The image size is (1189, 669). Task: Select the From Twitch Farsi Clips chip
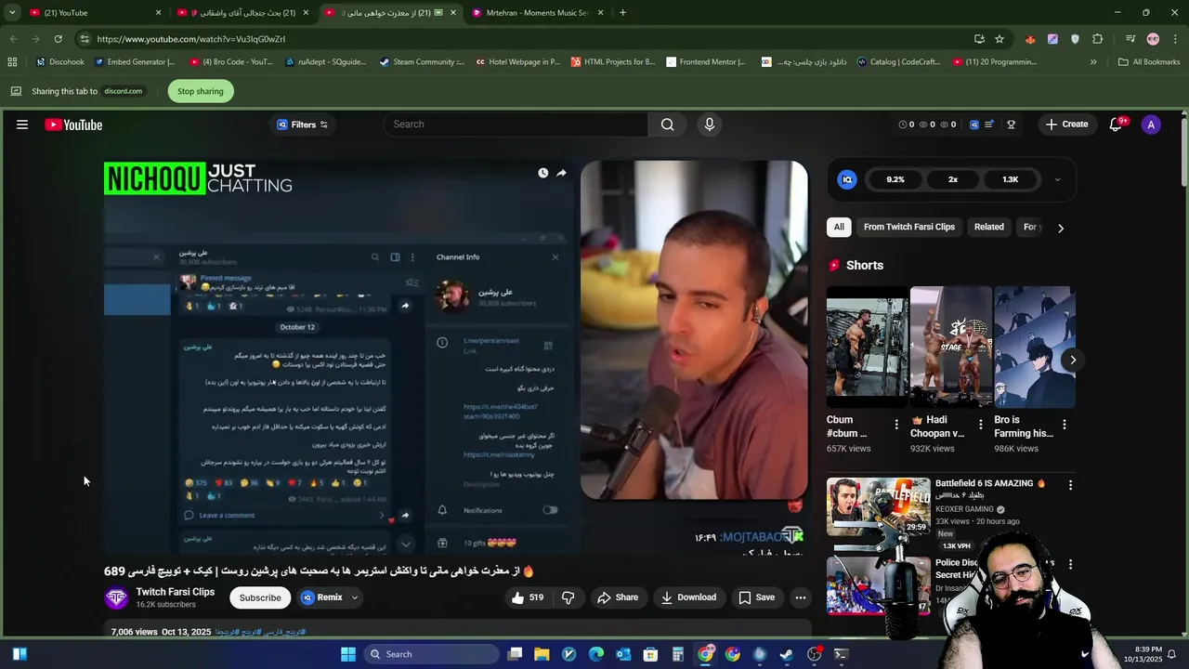click(908, 227)
